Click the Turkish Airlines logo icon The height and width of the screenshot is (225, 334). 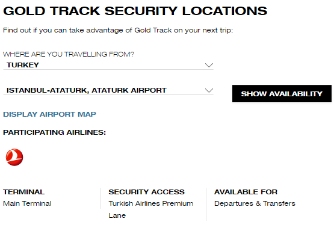coord(14,157)
